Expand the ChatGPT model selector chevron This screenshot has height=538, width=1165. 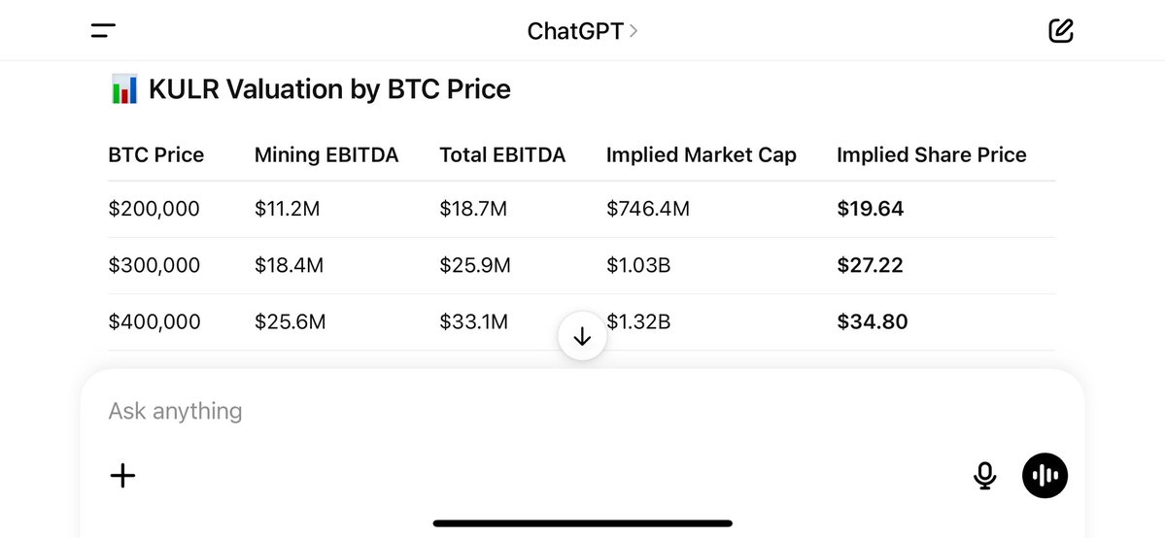(x=633, y=31)
